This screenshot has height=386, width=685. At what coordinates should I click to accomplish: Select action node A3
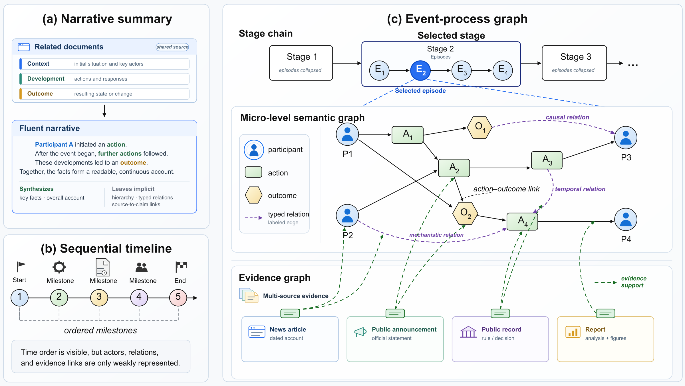click(x=547, y=160)
